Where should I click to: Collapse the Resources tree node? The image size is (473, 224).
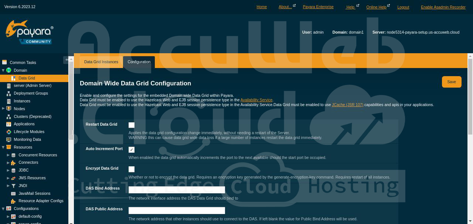[3, 147]
